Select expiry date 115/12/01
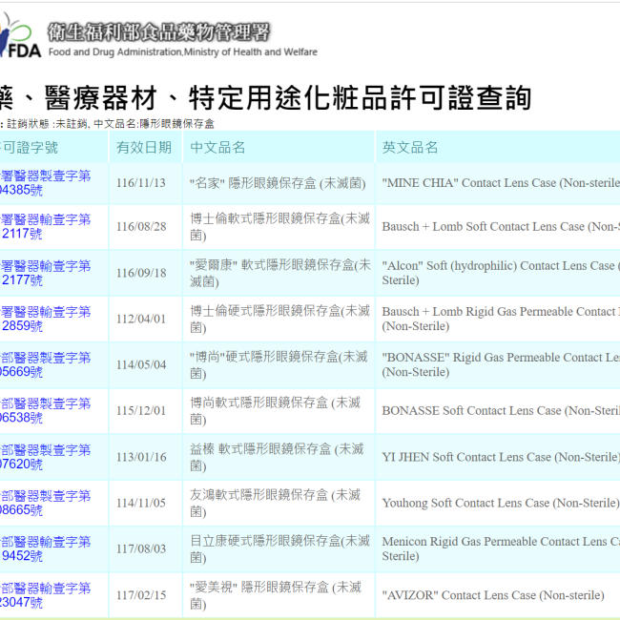Viewport: 620px width, 620px height. coord(141,410)
